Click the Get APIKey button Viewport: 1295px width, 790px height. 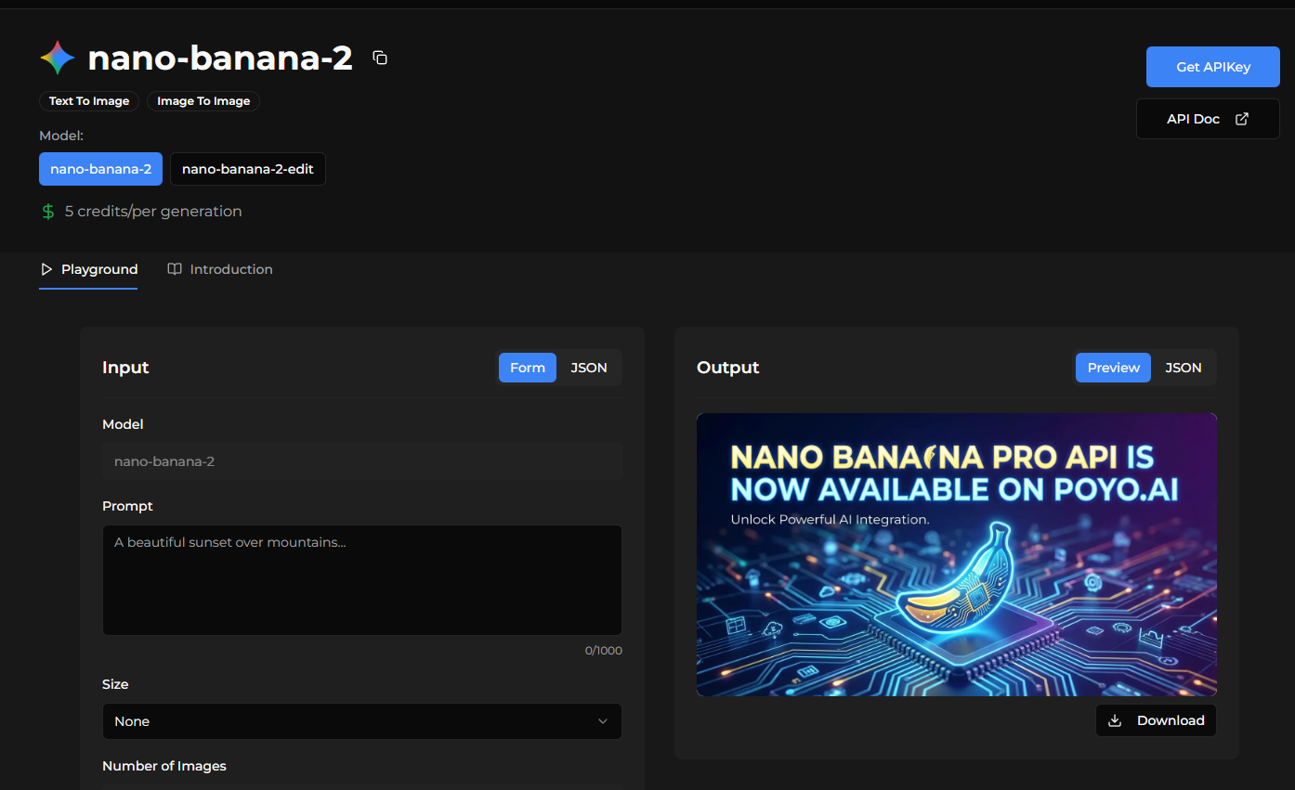1212,66
